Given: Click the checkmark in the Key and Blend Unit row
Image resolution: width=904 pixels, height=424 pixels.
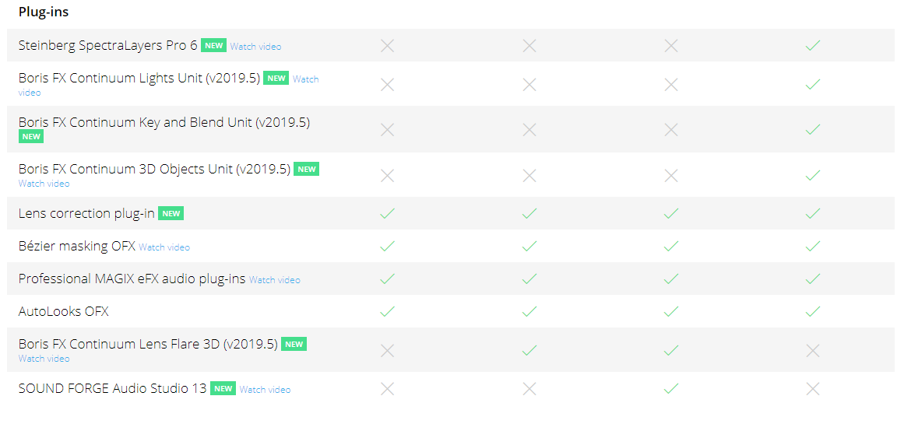Looking at the screenshot, I should 813,130.
